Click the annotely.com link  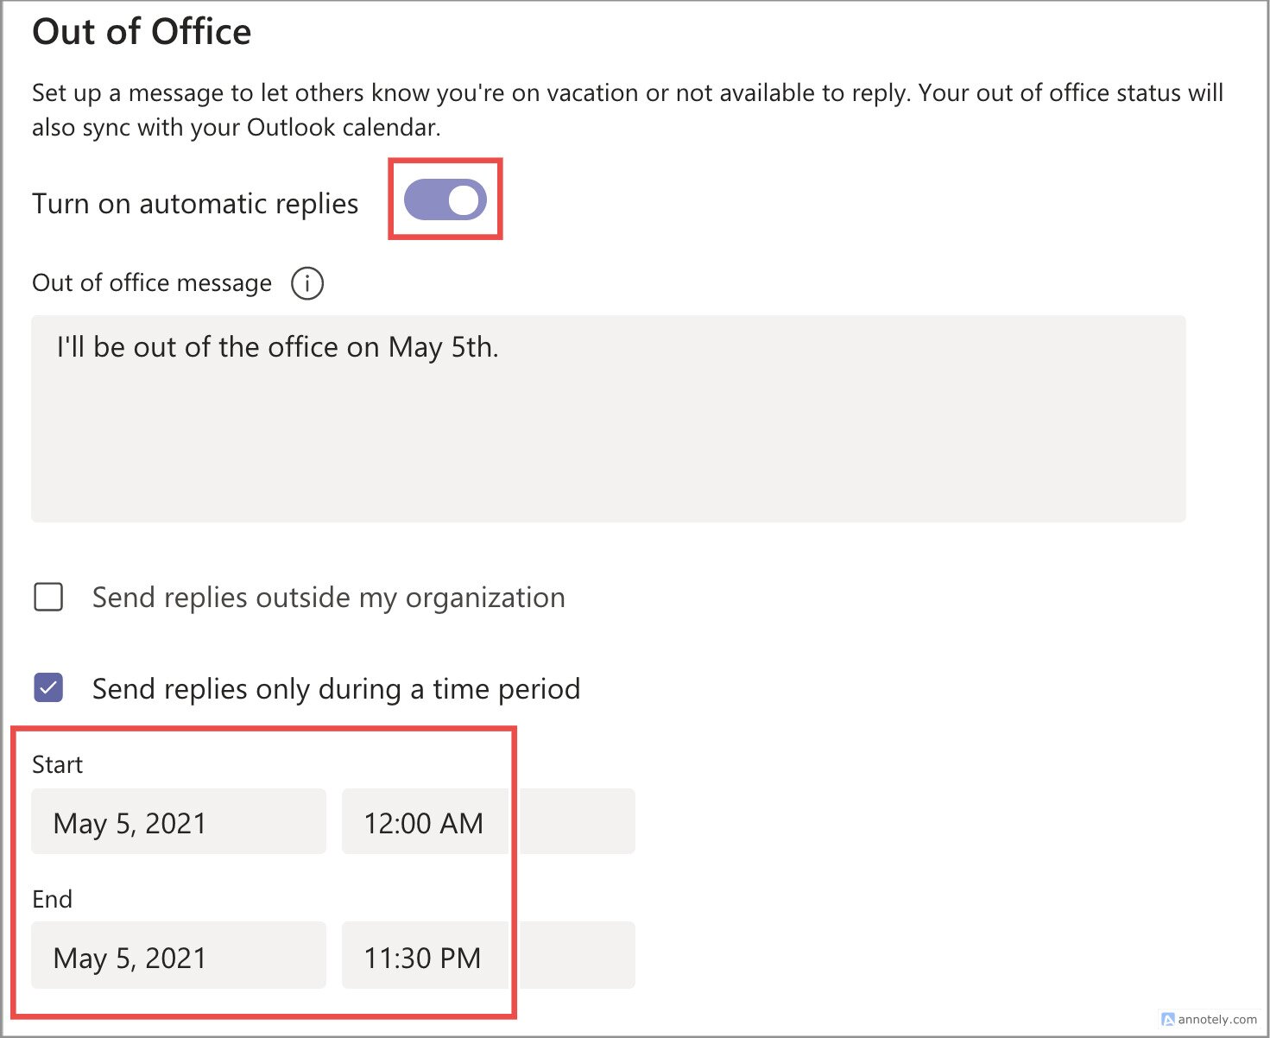tap(1219, 1019)
